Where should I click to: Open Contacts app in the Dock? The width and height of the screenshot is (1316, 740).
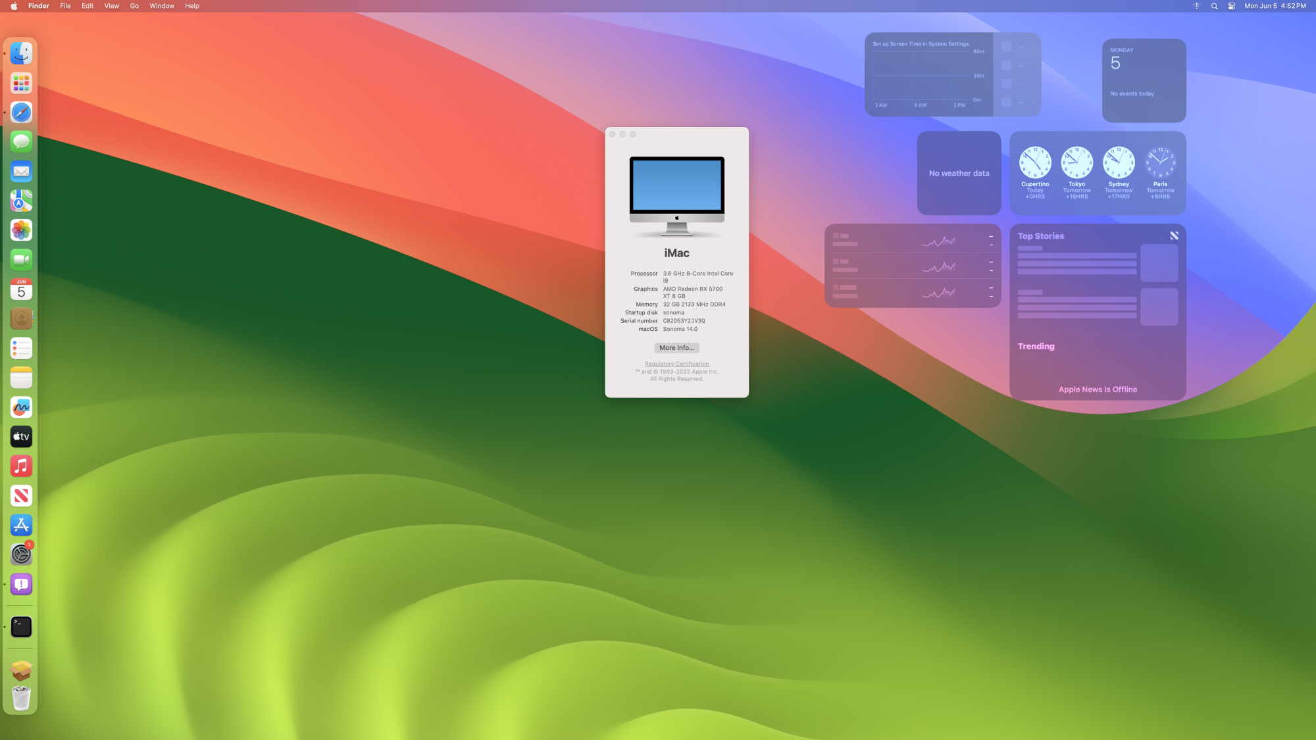point(21,319)
